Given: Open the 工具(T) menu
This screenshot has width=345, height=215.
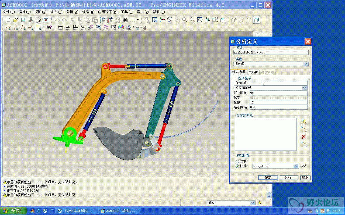Looking at the screenshot, I should point(127,12).
